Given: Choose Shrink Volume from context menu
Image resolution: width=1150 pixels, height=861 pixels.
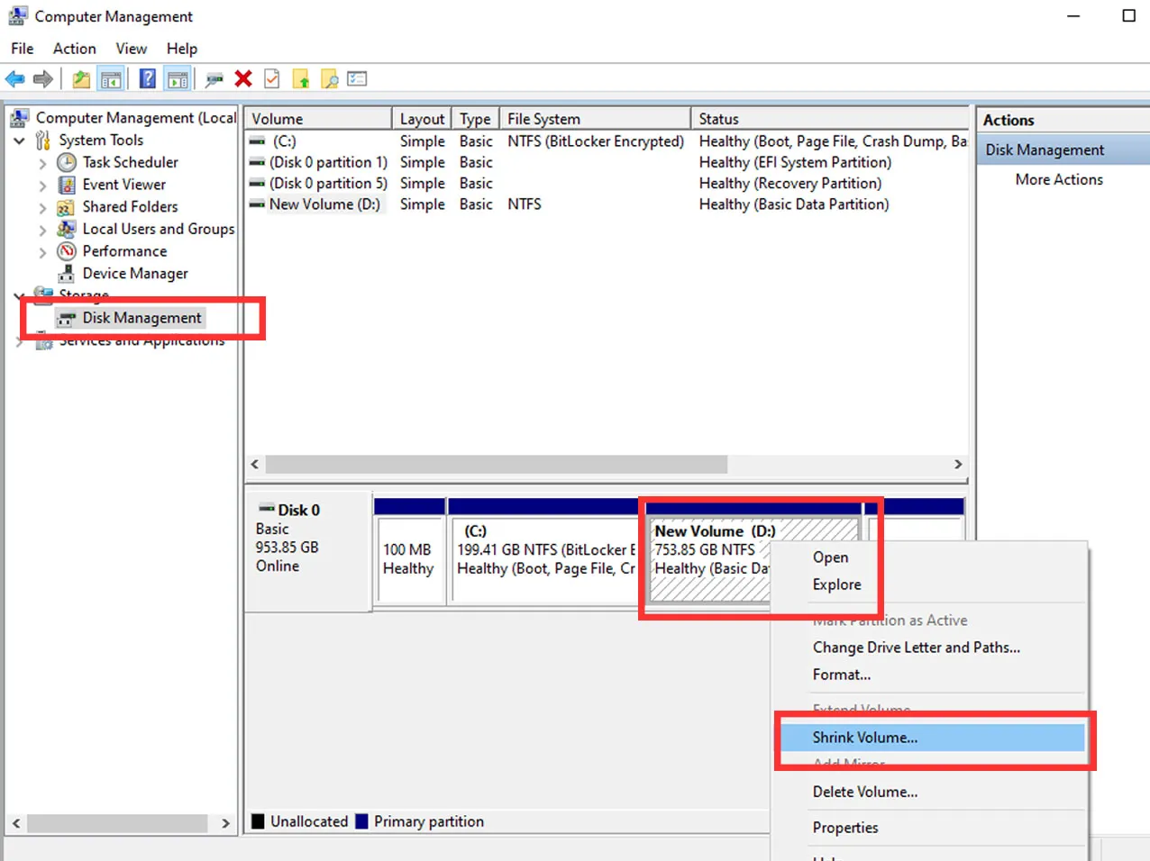Looking at the screenshot, I should 864,738.
